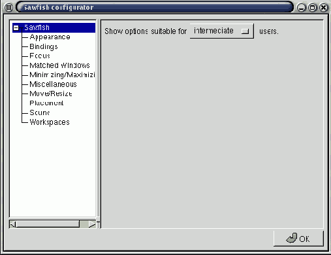Close the sawfish configurator window
Screen dimensions: 331x255
pos(324,8)
